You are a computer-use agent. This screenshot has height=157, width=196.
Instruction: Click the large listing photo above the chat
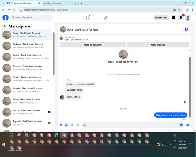tap(123, 55)
